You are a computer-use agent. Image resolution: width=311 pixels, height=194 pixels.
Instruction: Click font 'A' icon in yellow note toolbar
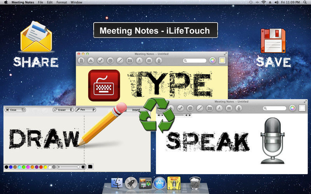pyautogui.click(x=140, y=61)
